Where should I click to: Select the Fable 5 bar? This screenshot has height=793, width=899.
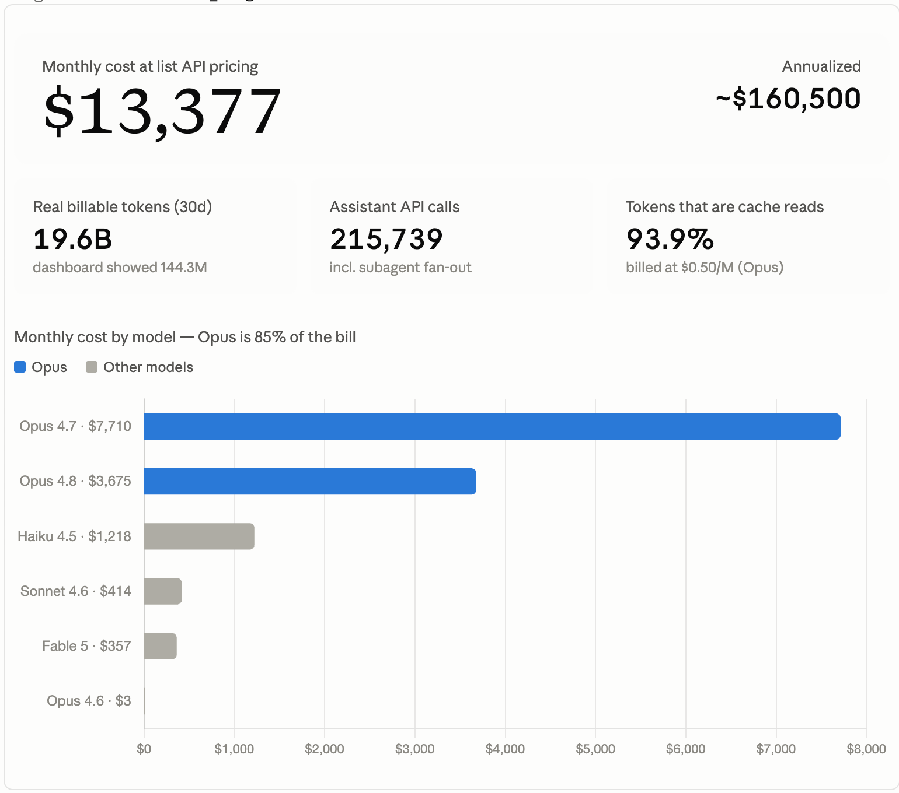pos(161,646)
